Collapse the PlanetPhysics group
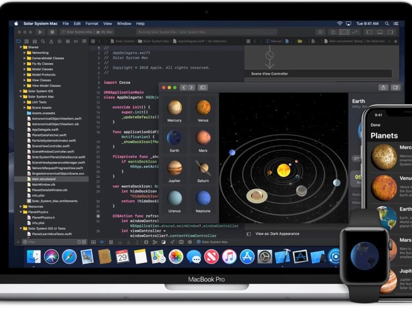This screenshot has height=309, width=412. click(x=21, y=212)
